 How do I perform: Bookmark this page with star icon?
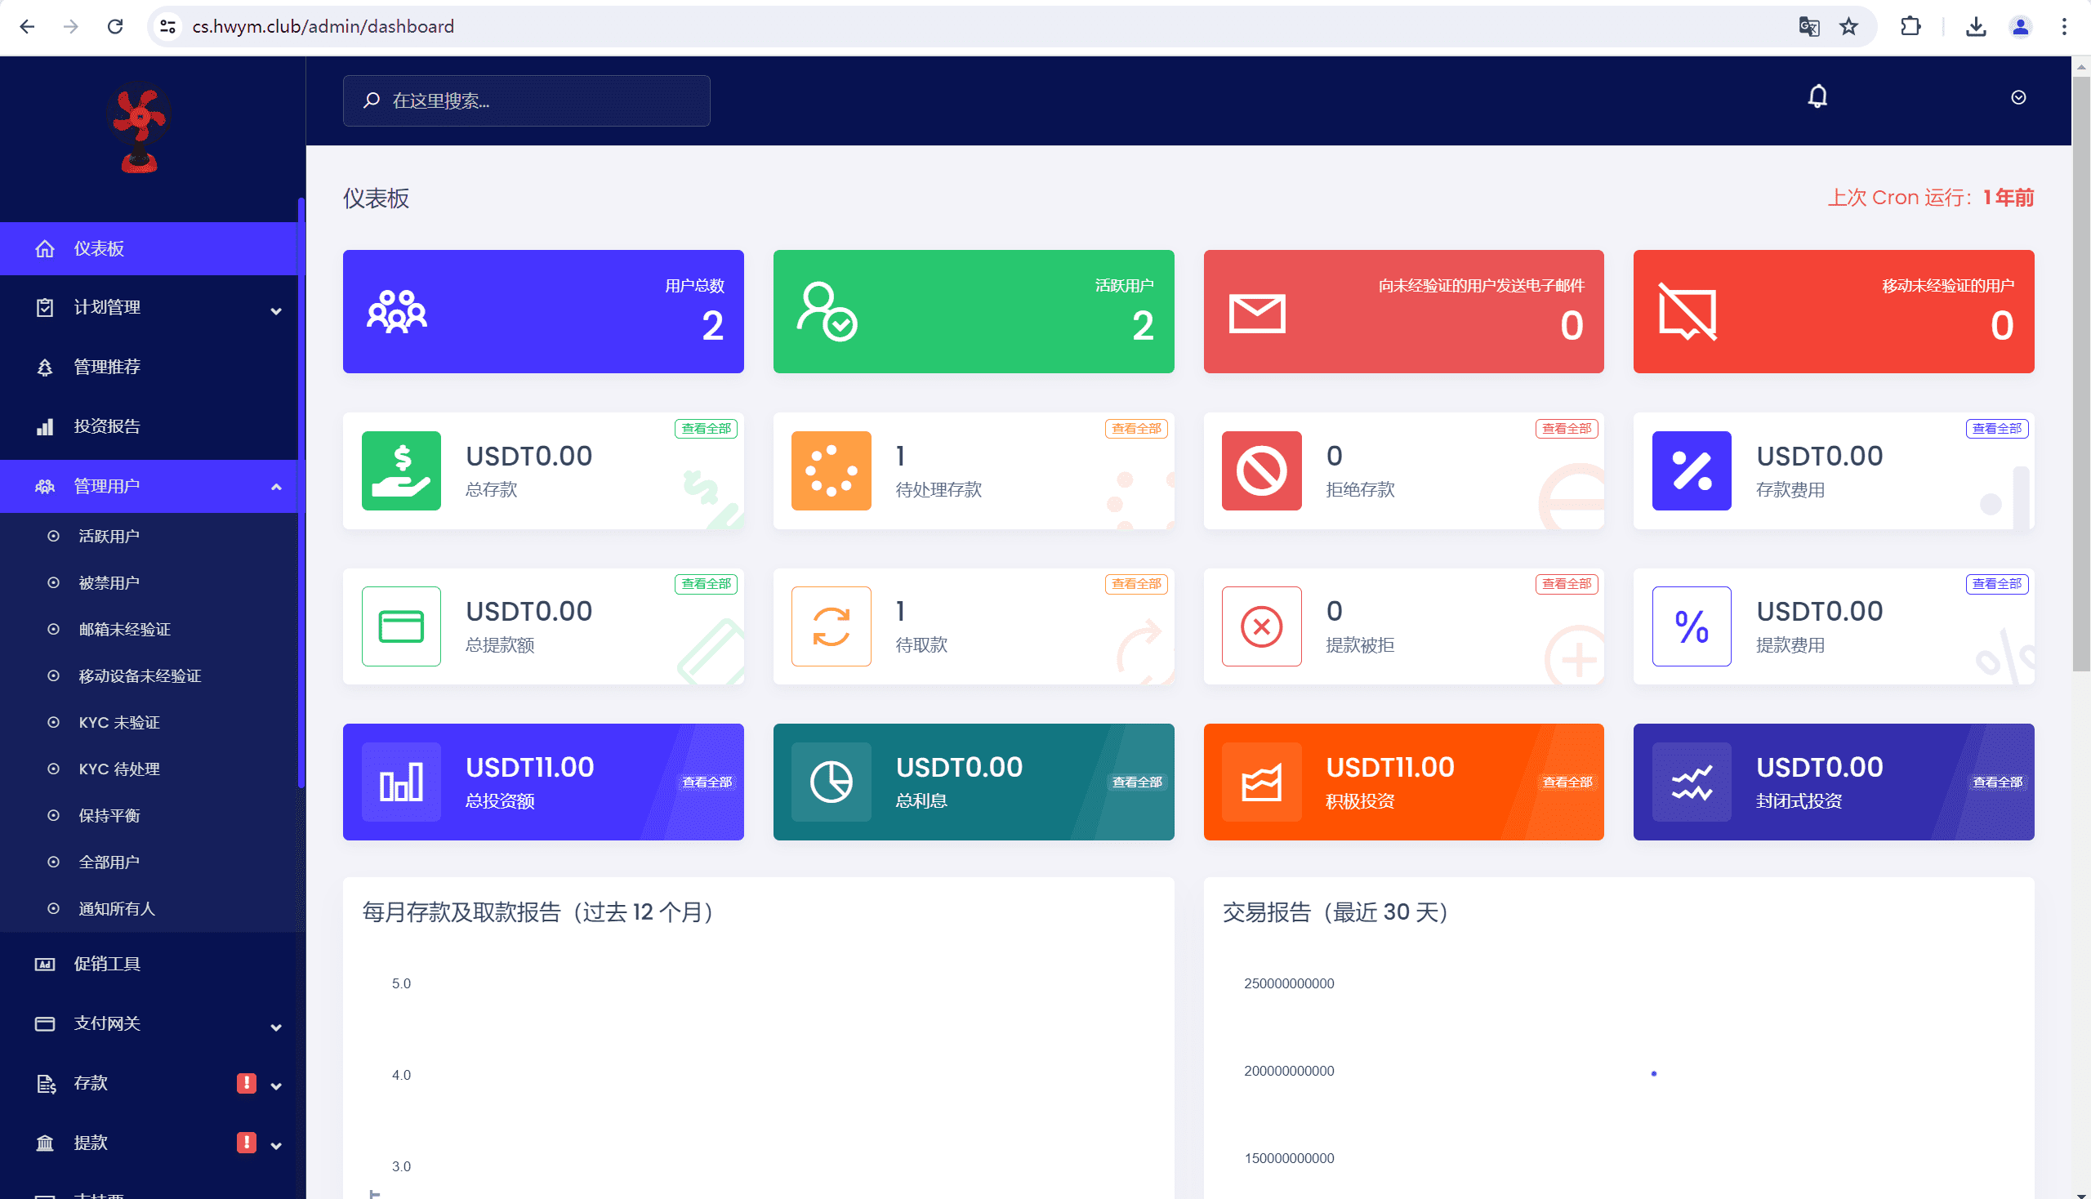[1848, 26]
